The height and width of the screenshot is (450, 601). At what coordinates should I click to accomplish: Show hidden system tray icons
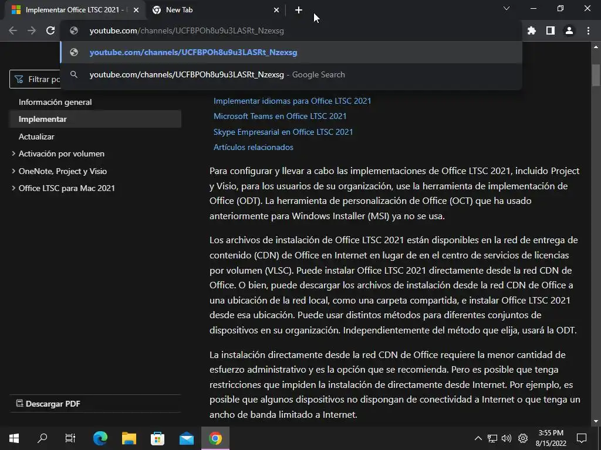[478, 438]
